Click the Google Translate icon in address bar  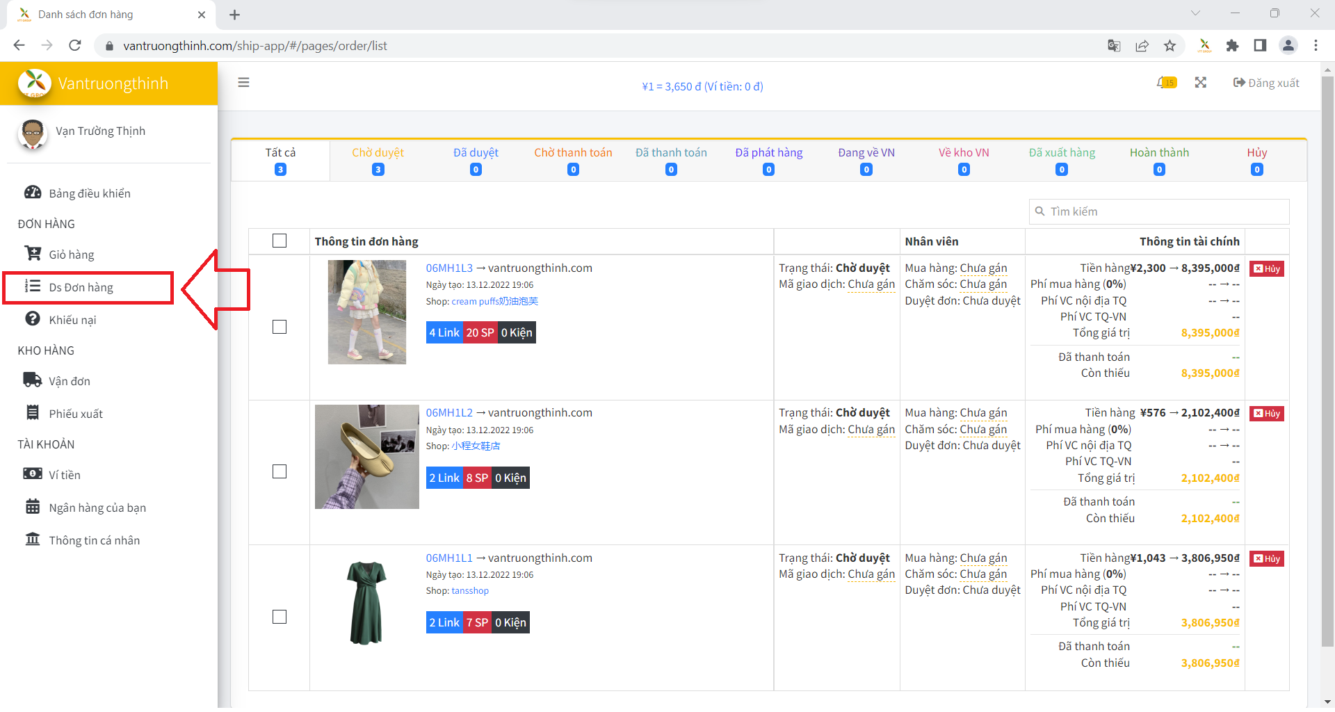point(1114,46)
